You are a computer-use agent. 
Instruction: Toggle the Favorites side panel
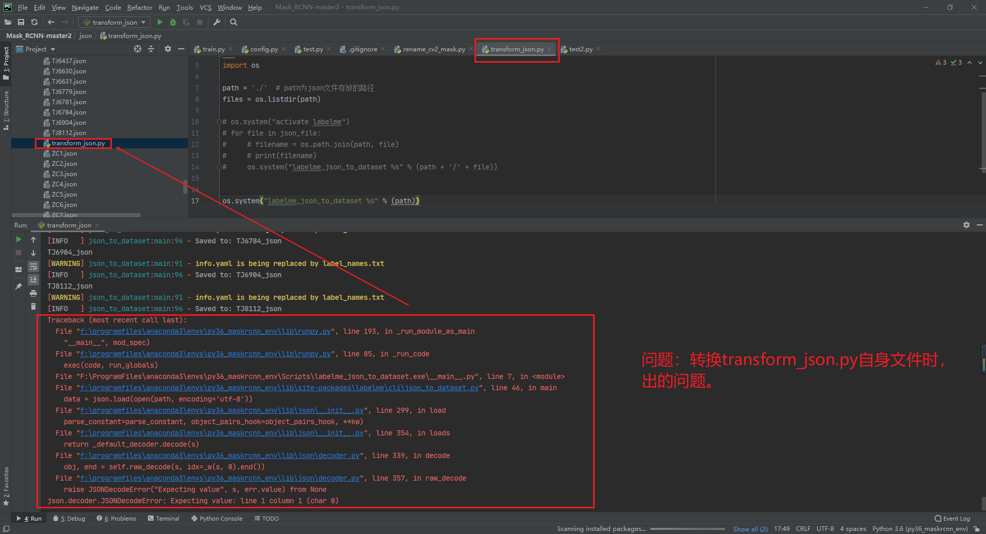click(6, 487)
